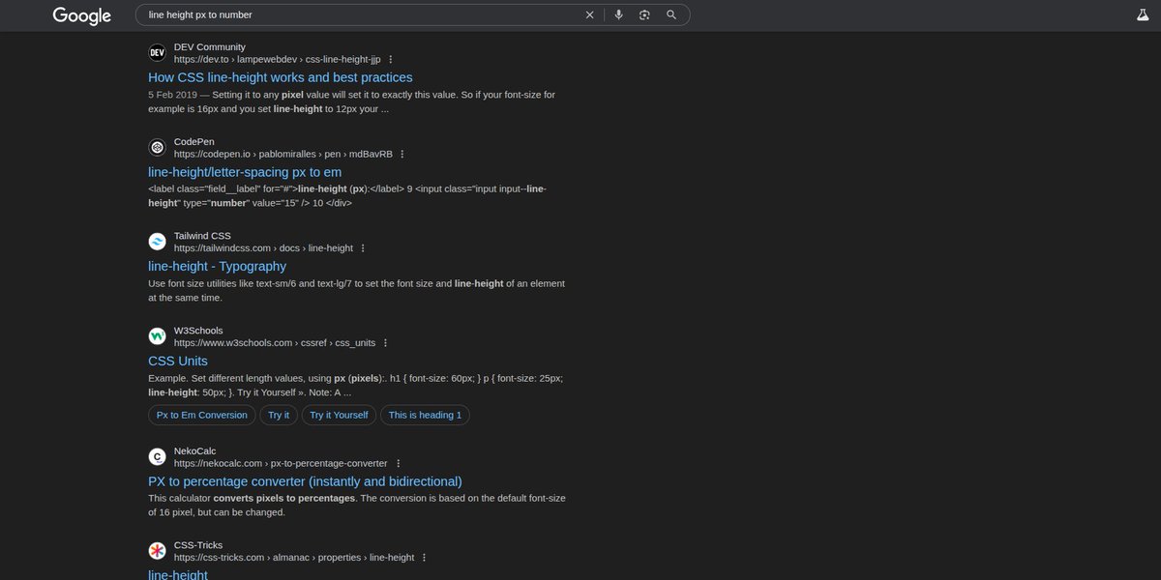Image resolution: width=1161 pixels, height=580 pixels.
Task: Clear the search query with the X icon
Action: [x=590, y=14]
